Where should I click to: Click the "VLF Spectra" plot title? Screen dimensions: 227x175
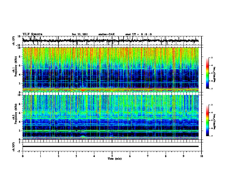point(32,34)
